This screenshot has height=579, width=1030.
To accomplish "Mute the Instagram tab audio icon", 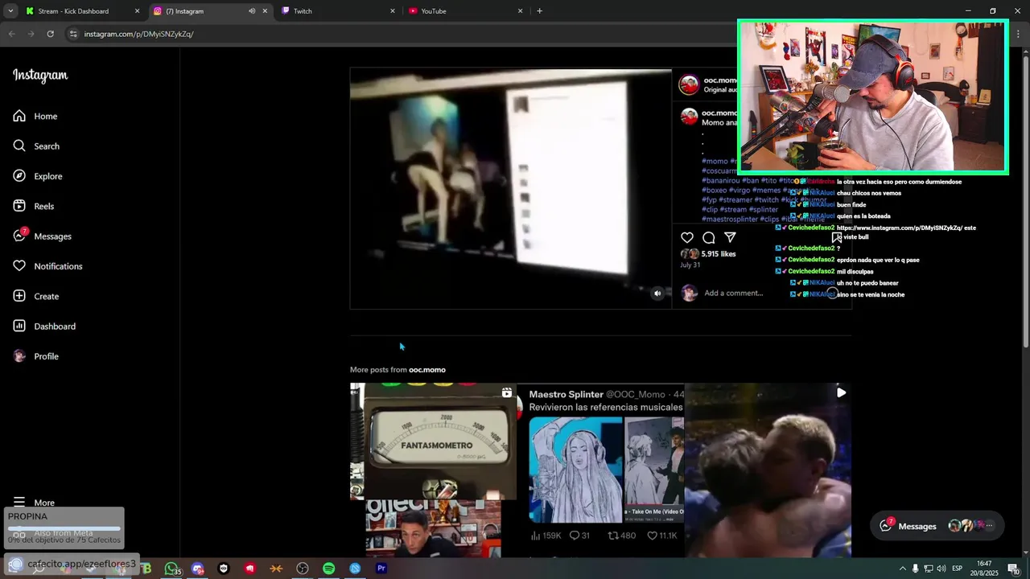I will tap(252, 11).
